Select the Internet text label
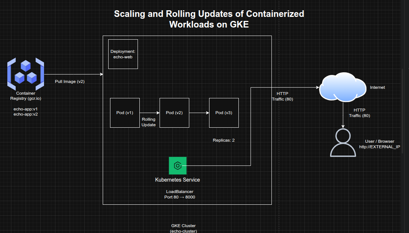 [x=377, y=87]
